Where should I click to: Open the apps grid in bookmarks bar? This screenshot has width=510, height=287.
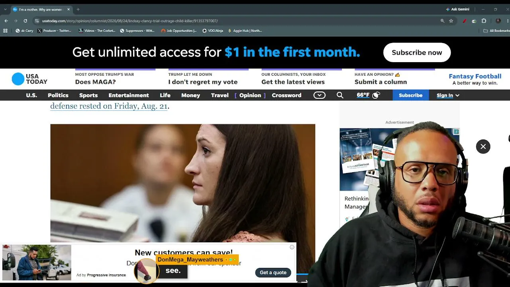coord(5,31)
